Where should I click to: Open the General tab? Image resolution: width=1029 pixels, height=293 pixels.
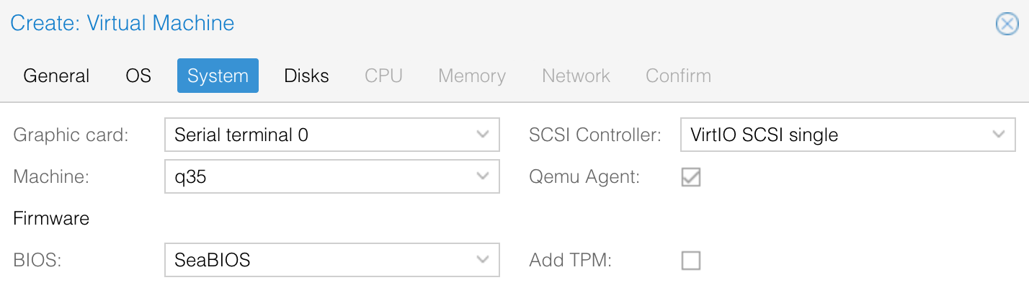click(56, 76)
